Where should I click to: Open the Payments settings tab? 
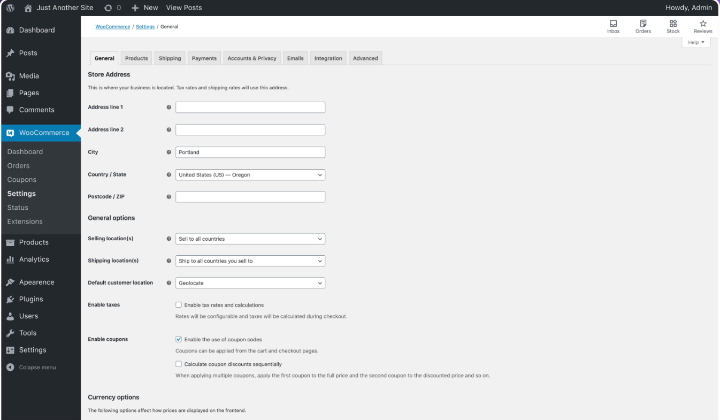tap(204, 58)
